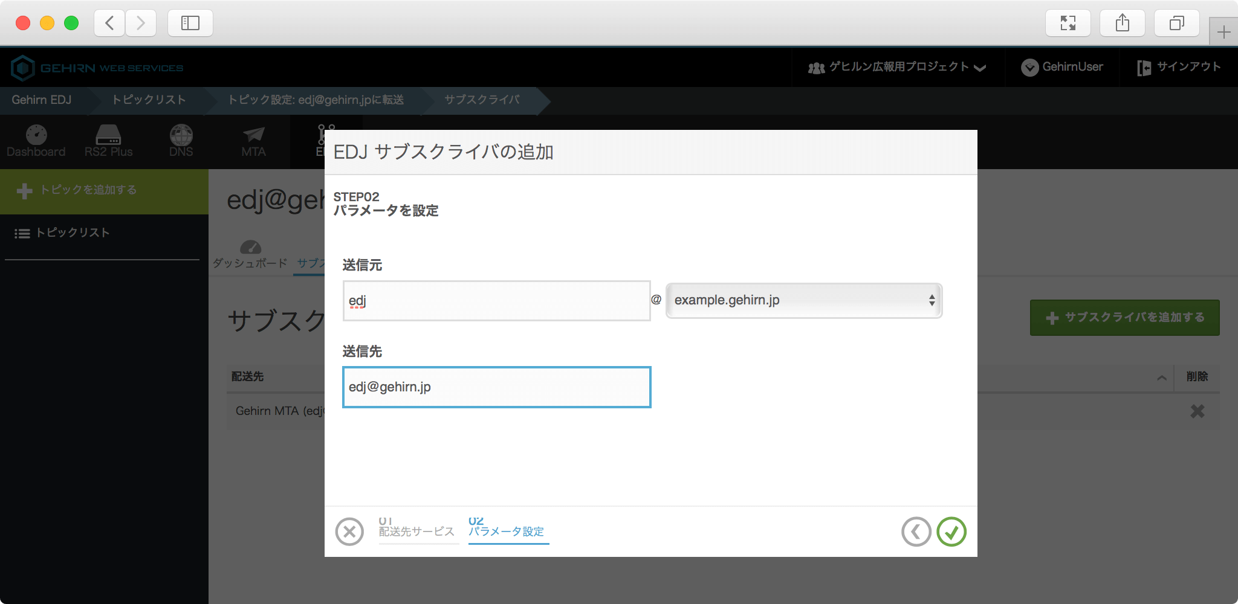
Task: Click the Safari share icon
Action: tap(1122, 24)
